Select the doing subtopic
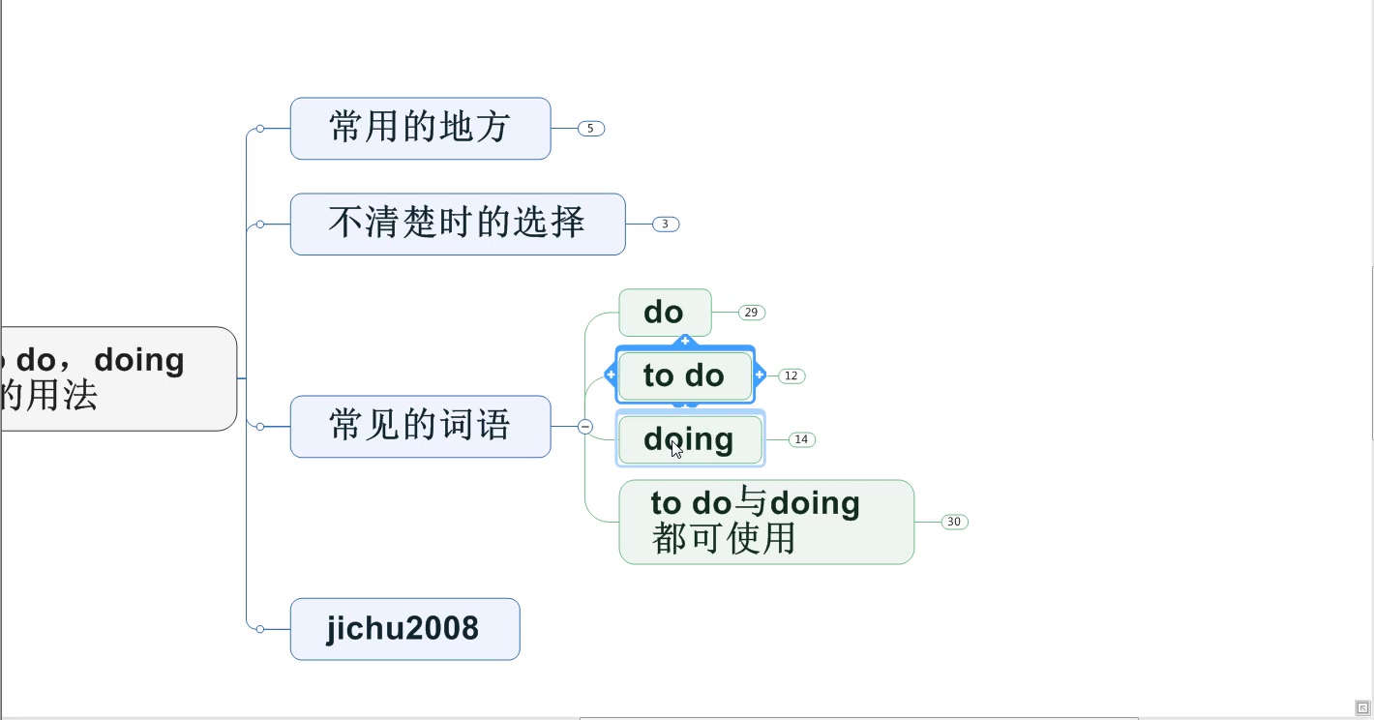Screen dimensions: 1374x720 click(x=690, y=439)
